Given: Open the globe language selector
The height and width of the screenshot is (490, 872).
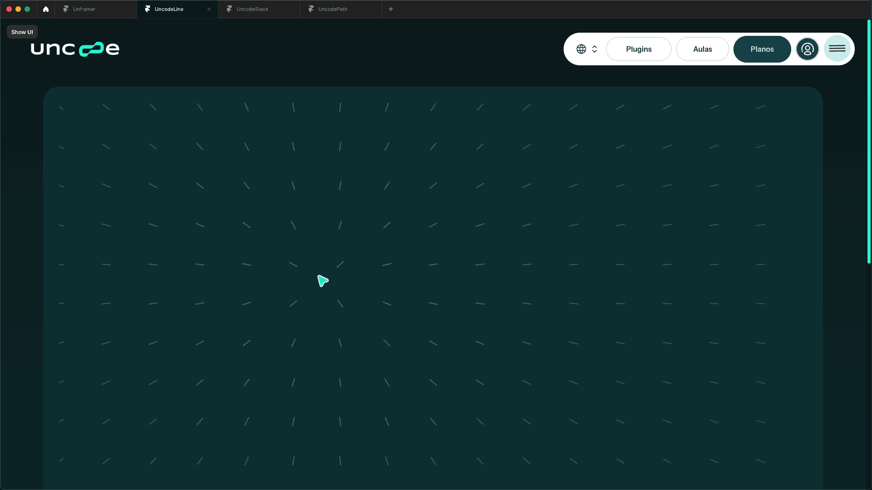Looking at the screenshot, I should [x=581, y=49].
